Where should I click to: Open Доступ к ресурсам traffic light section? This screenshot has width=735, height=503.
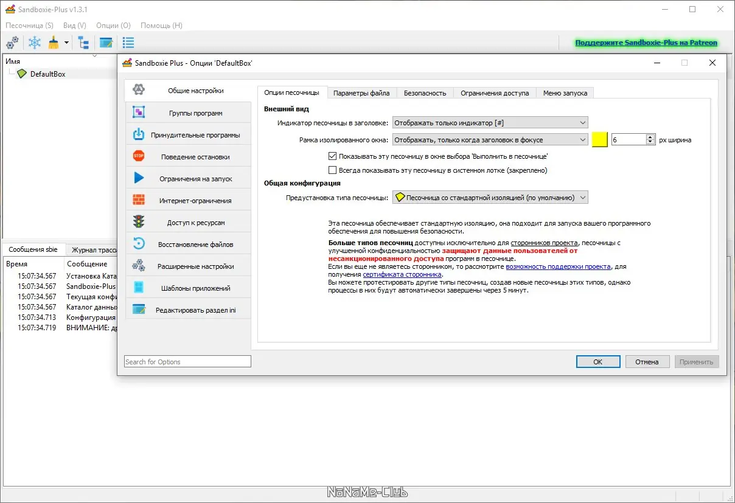pyautogui.click(x=188, y=223)
